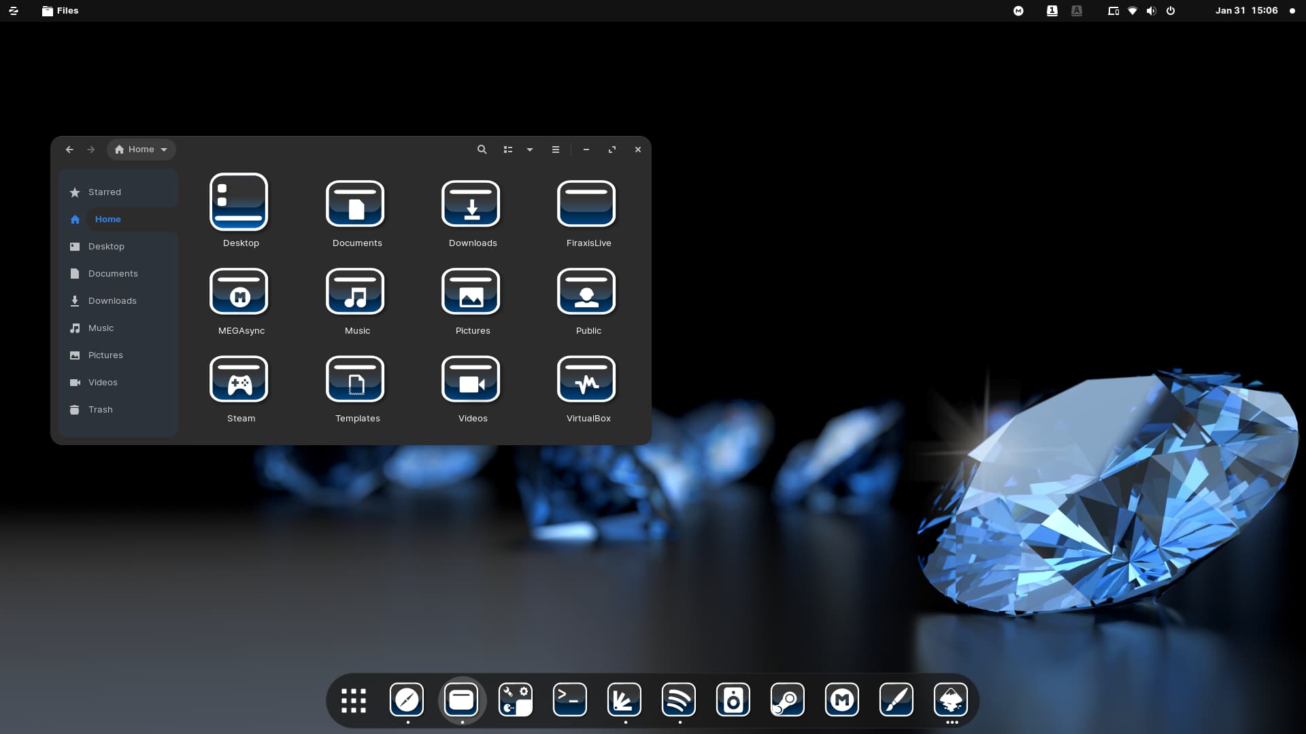Show applications grid in the dock
This screenshot has width=1306, height=734.
click(x=353, y=701)
